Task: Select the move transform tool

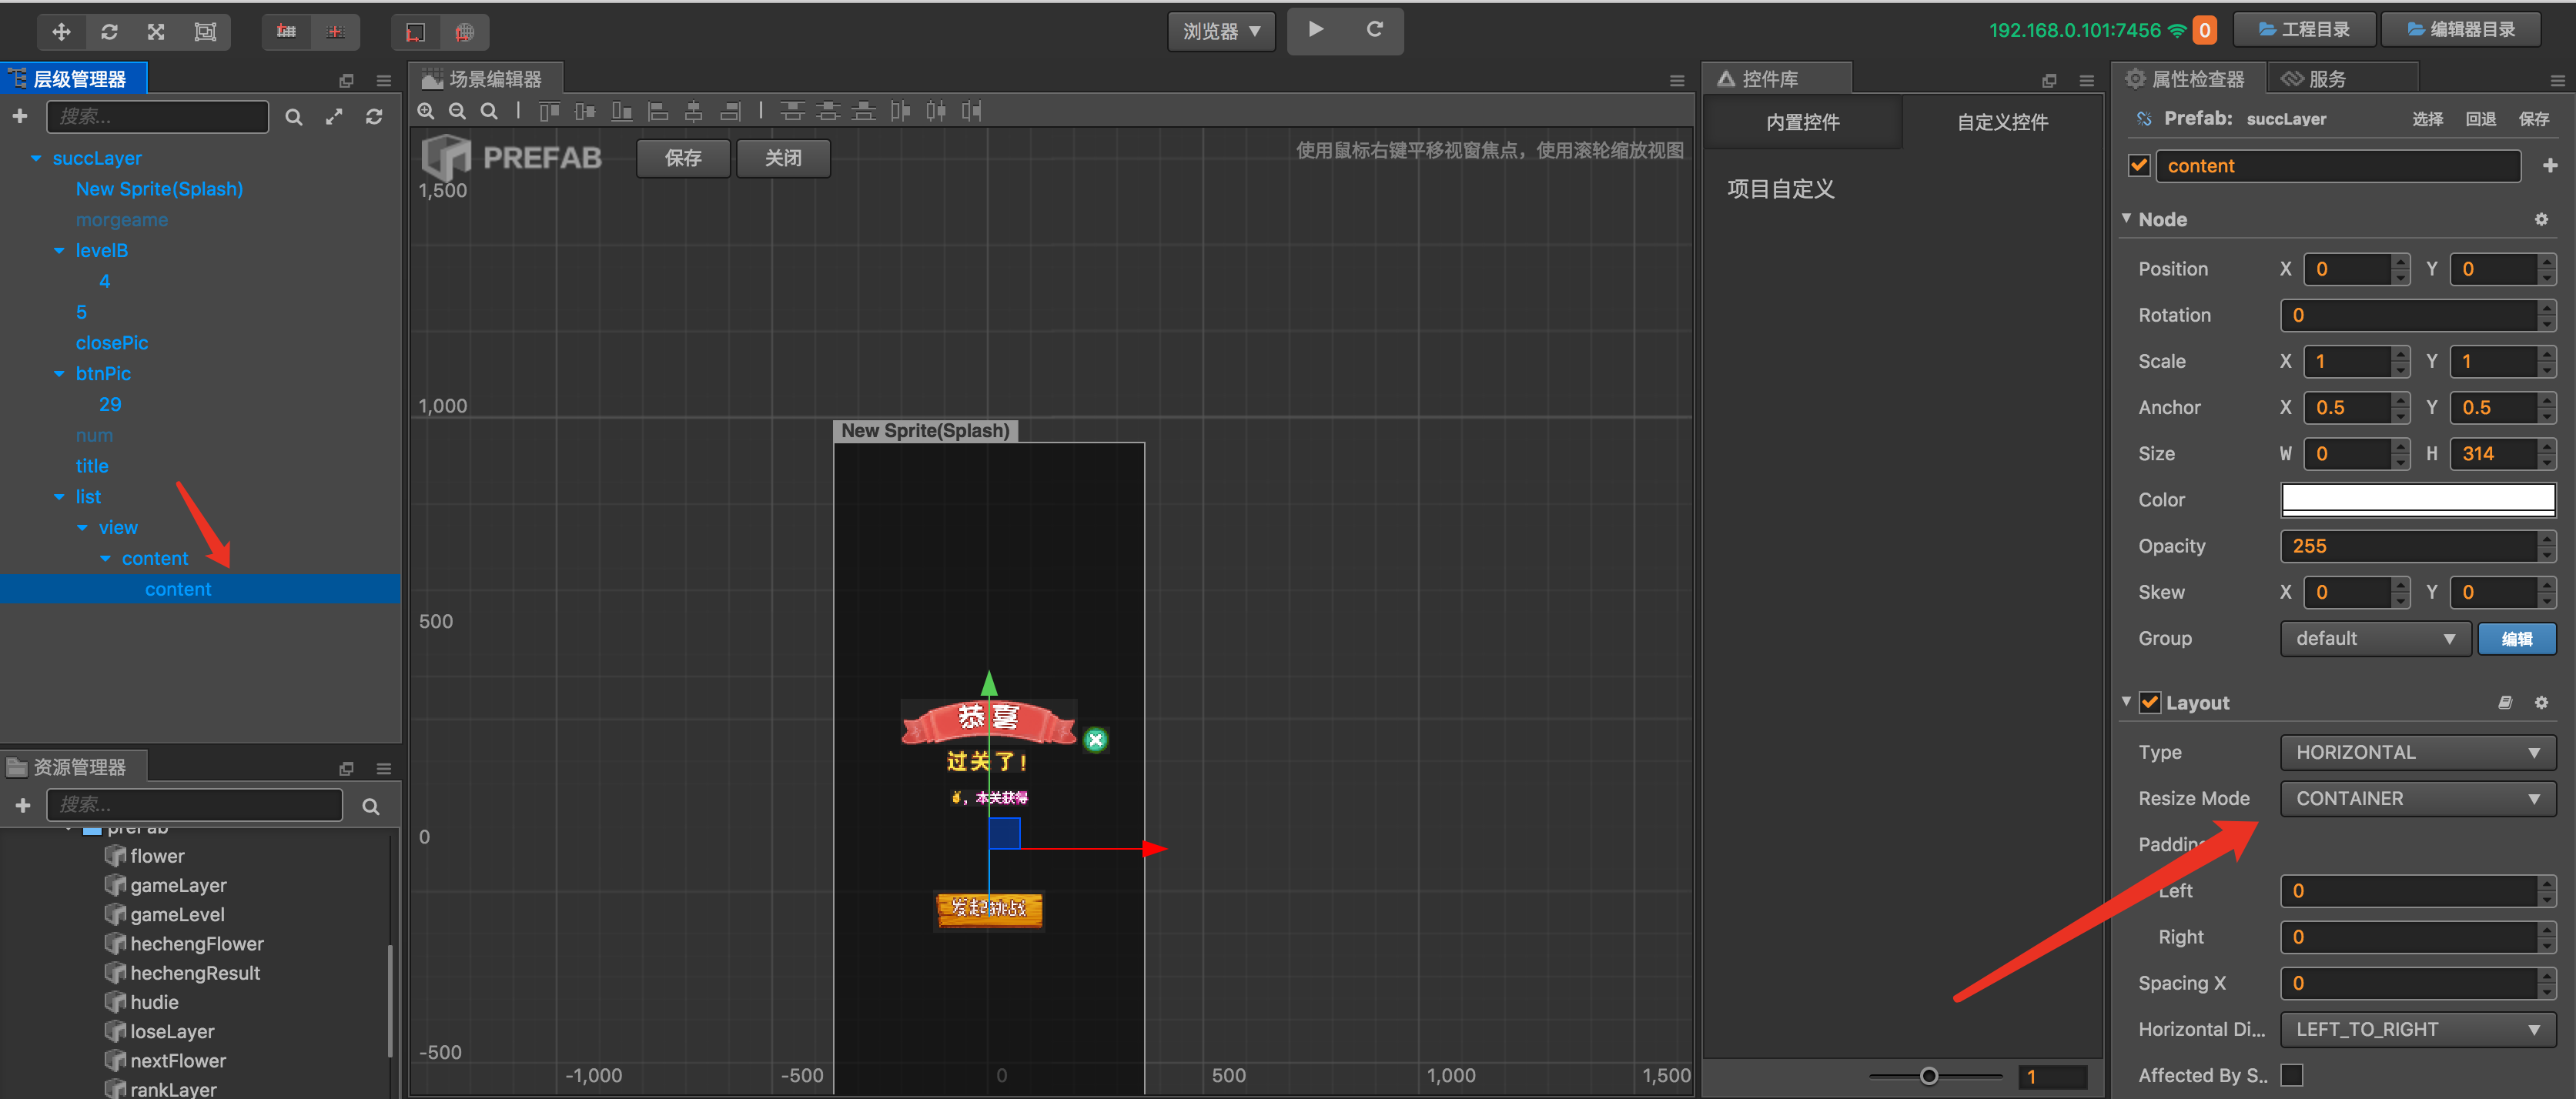Action: click(x=61, y=31)
